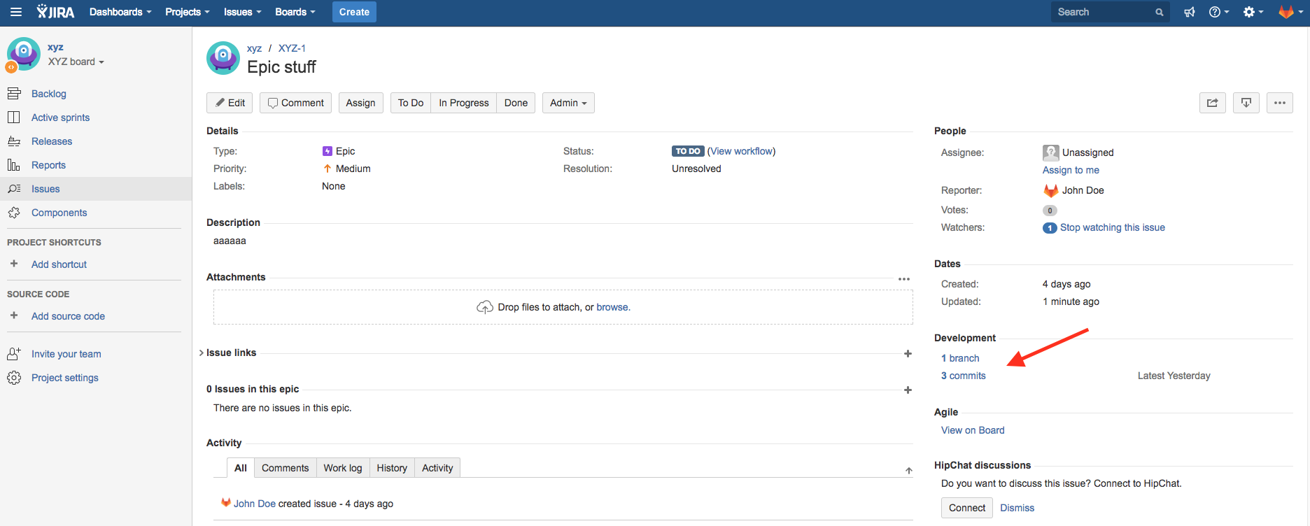Open the 3 commits link
This screenshot has width=1310, height=526.
[x=963, y=376]
